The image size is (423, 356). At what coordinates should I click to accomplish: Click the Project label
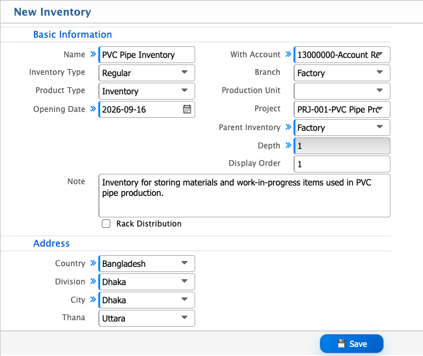tap(267, 109)
